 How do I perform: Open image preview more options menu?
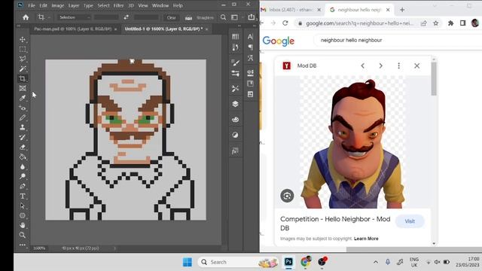(398, 65)
